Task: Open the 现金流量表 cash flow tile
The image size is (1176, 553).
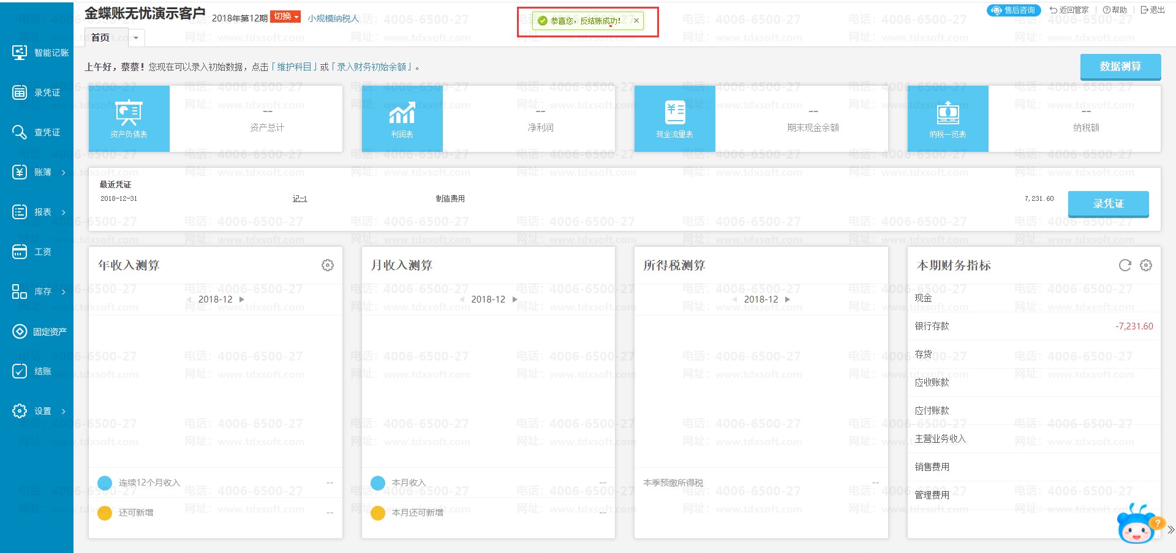Action: click(x=674, y=119)
